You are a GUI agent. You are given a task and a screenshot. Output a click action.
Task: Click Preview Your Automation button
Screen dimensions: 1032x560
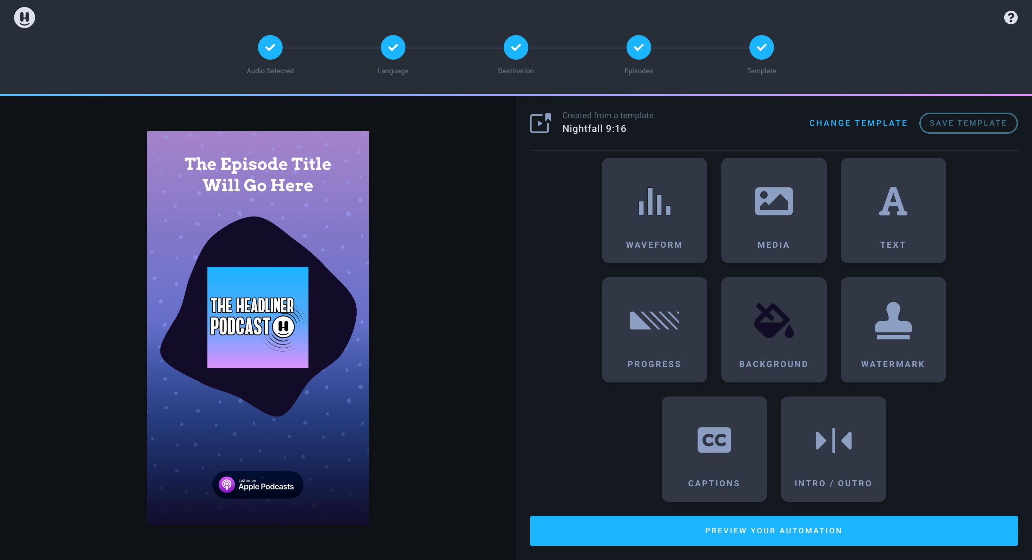point(774,531)
